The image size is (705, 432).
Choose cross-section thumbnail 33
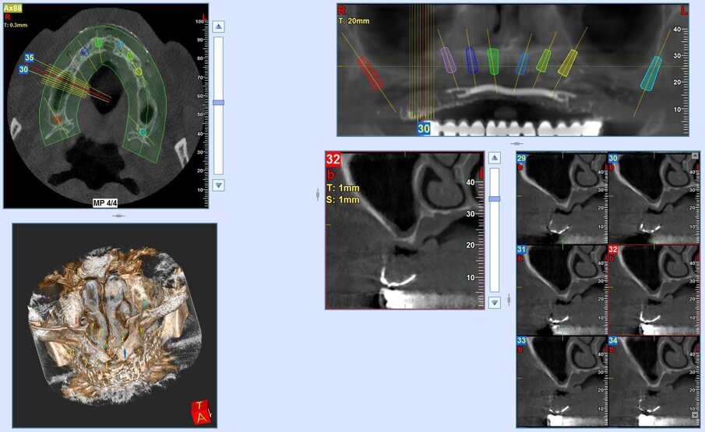(x=562, y=381)
